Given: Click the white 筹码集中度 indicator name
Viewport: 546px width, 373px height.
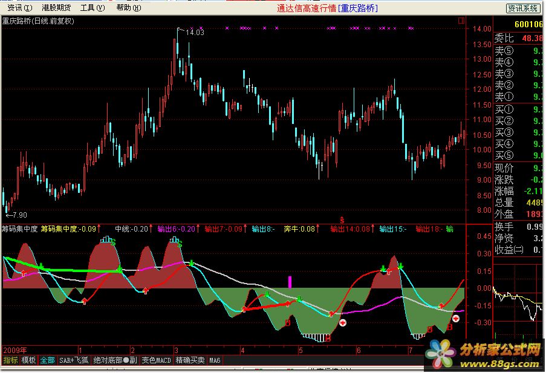Looking at the screenshot, I should click(x=19, y=229).
